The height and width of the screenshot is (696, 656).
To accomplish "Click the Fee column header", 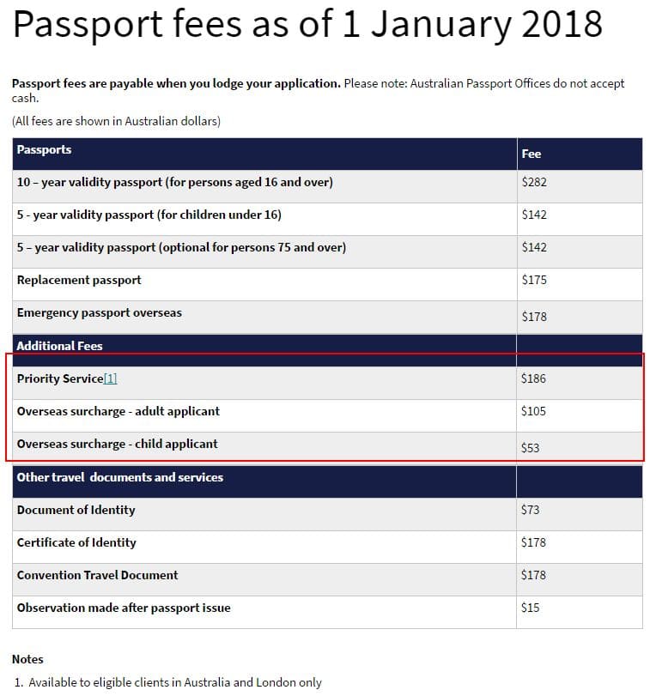I will pyautogui.click(x=531, y=154).
